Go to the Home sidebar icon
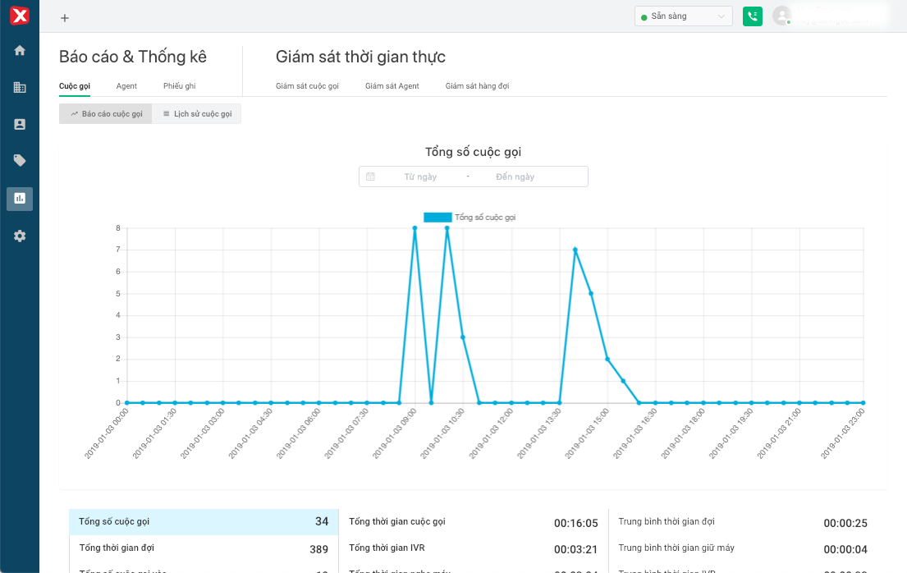This screenshot has width=907, height=573. pos(20,50)
